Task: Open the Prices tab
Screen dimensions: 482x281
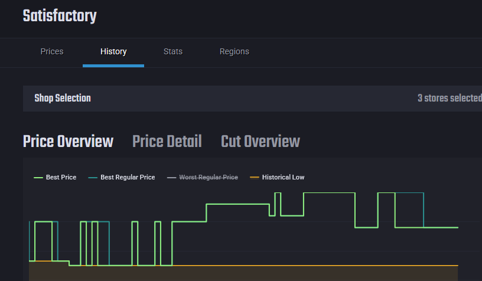Action: tap(52, 51)
